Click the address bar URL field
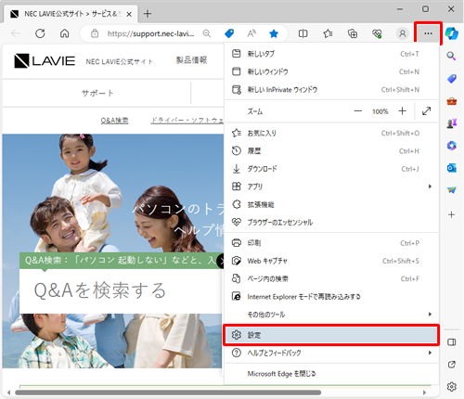The height and width of the screenshot is (399, 464). [150, 33]
